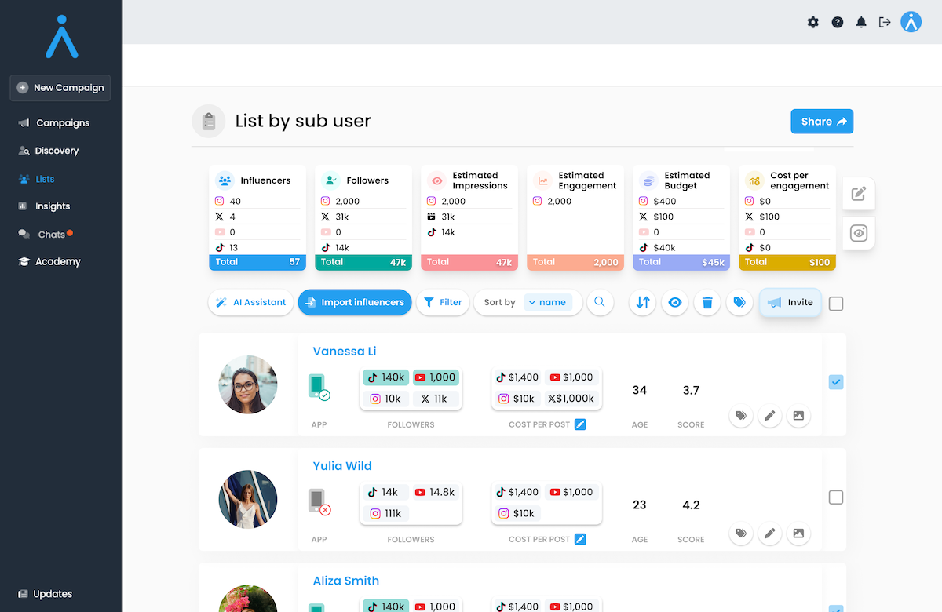Click Yulia Wild's Instagram 111k followers chip

coord(385,514)
